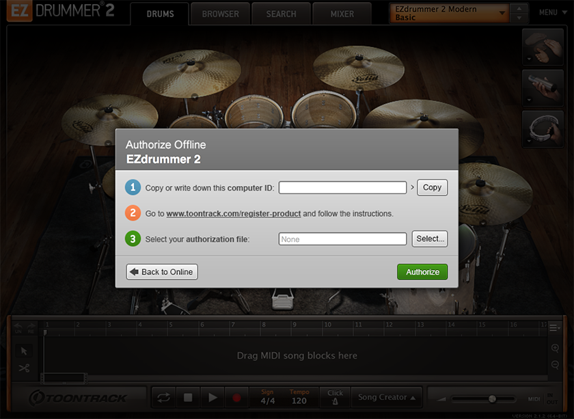Click the shaker percussion thumbnail
The height and width of the screenshot is (419, 574).
543,88
